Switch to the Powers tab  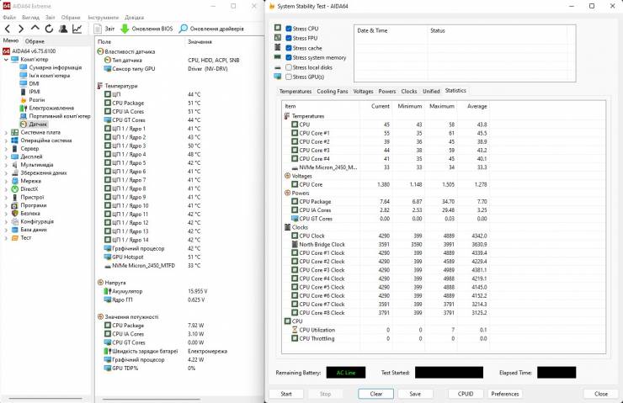[387, 92]
